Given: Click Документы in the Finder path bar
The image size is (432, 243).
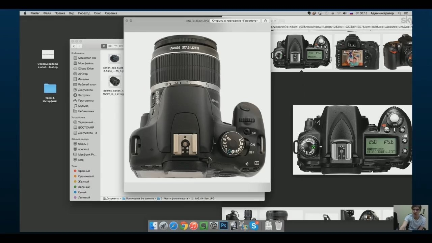Looking at the screenshot, I should 111,198.
